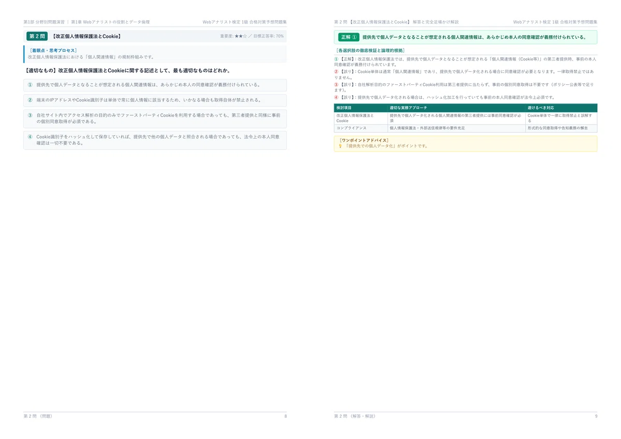The width and height of the screenshot is (621, 439).
Task: Click the question prompt starting with 【適切なもの】
Action: (127, 71)
